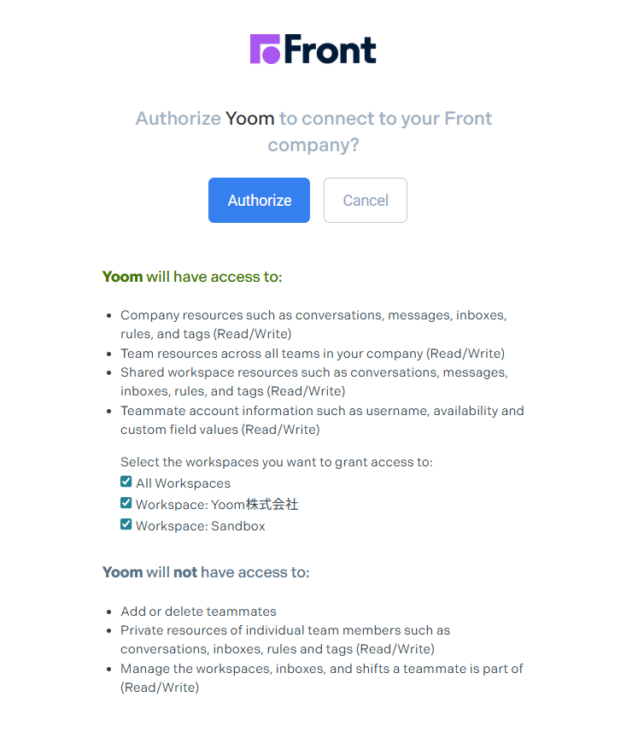Click the "Yoom will have access to:" heading
This screenshot has height=755, width=632.
192,277
